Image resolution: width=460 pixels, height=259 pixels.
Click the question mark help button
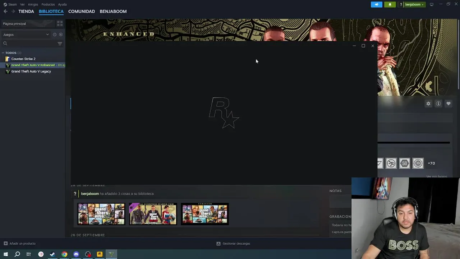coord(401,5)
